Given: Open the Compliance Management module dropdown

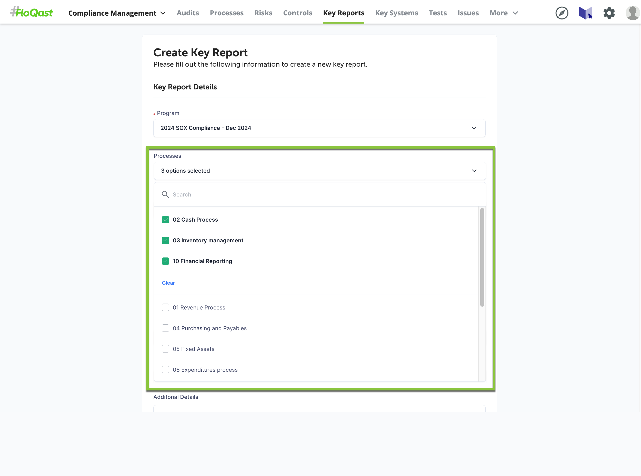Looking at the screenshot, I should [113, 13].
